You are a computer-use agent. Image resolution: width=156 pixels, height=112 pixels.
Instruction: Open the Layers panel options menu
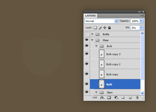click(142, 16)
